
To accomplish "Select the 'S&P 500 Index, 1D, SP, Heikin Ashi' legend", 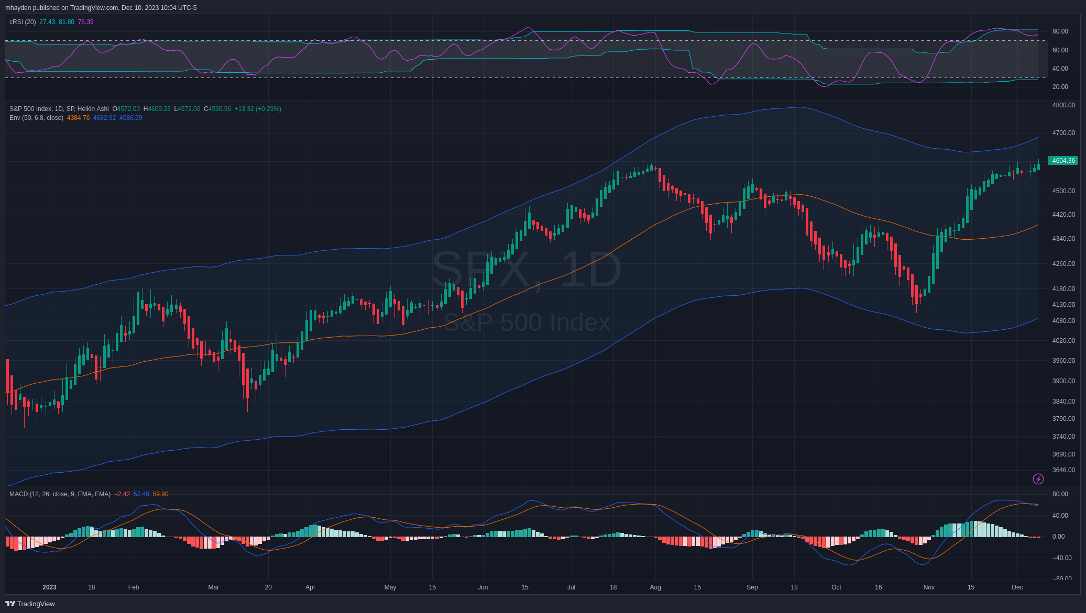I will click(59, 109).
